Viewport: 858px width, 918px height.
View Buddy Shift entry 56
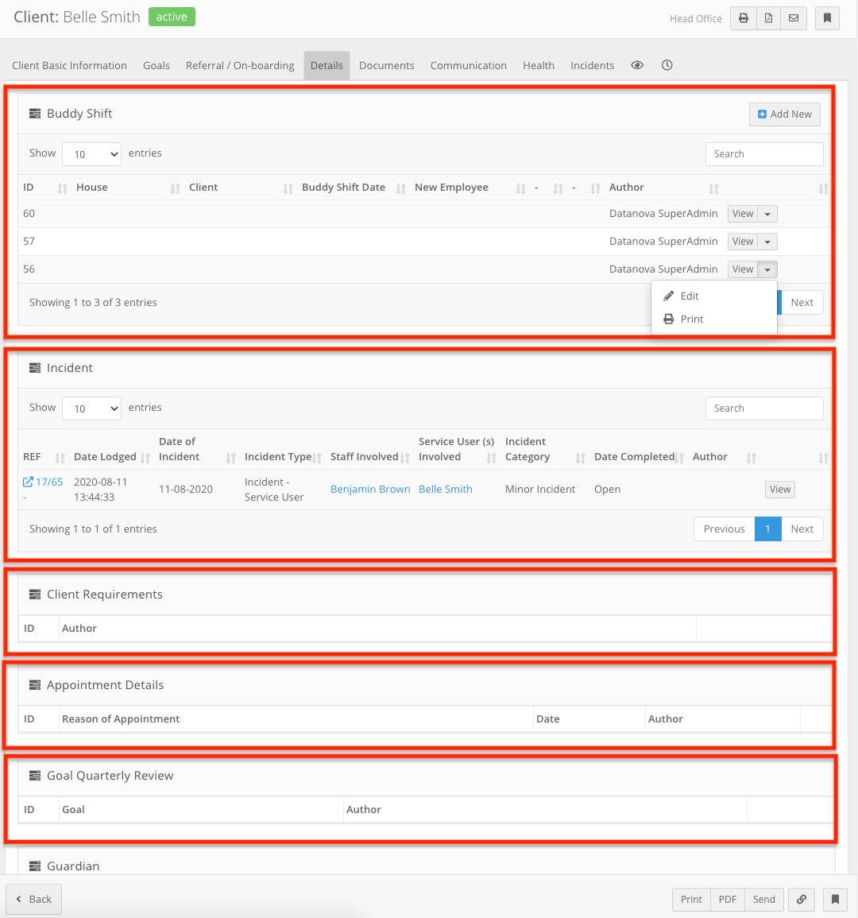pos(743,269)
